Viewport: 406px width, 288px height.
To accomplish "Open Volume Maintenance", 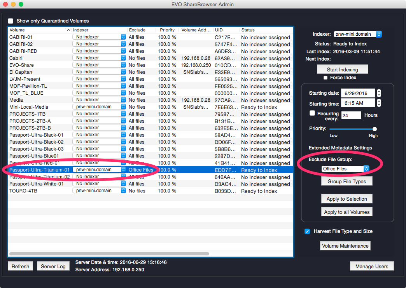I will click(345, 246).
